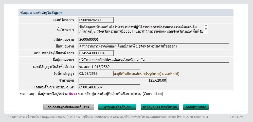Click the เลขที่โครงการ label
This screenshot has height=122, width=253.
(64, 20)
